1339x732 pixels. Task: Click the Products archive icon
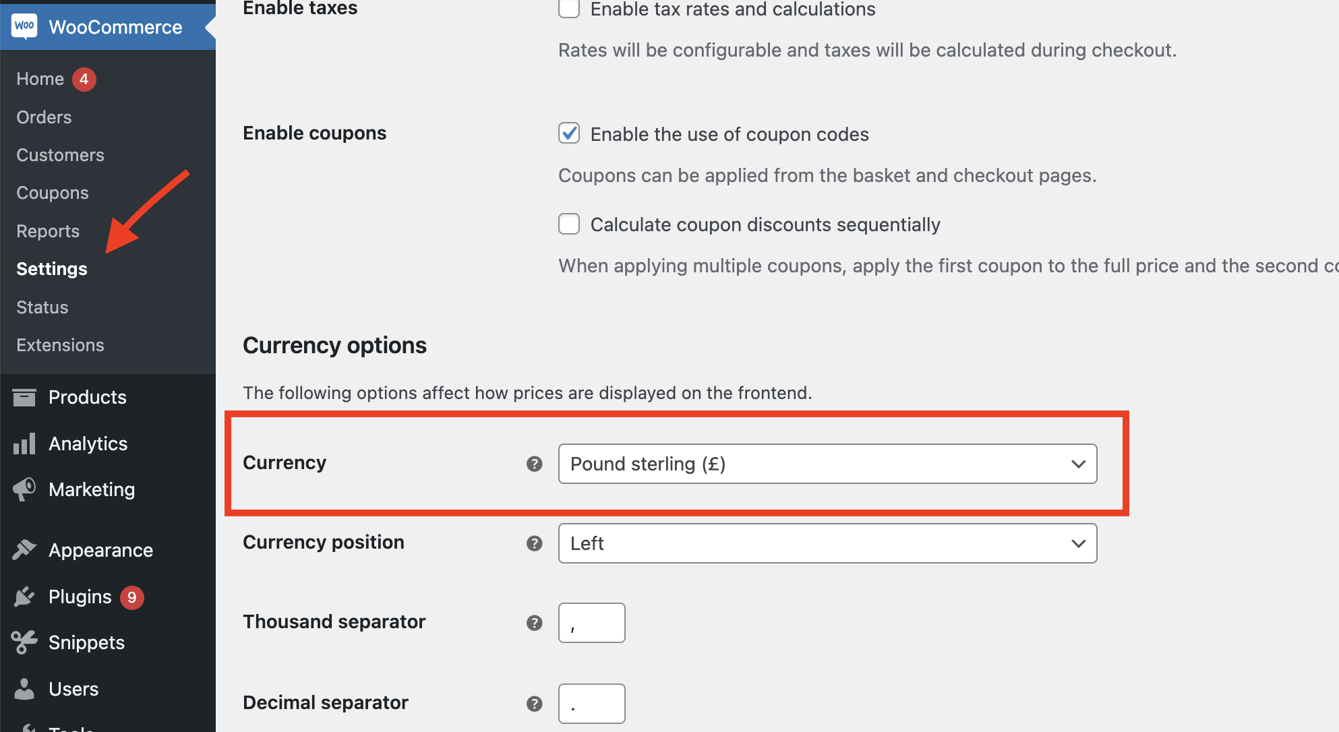point(24,397)
